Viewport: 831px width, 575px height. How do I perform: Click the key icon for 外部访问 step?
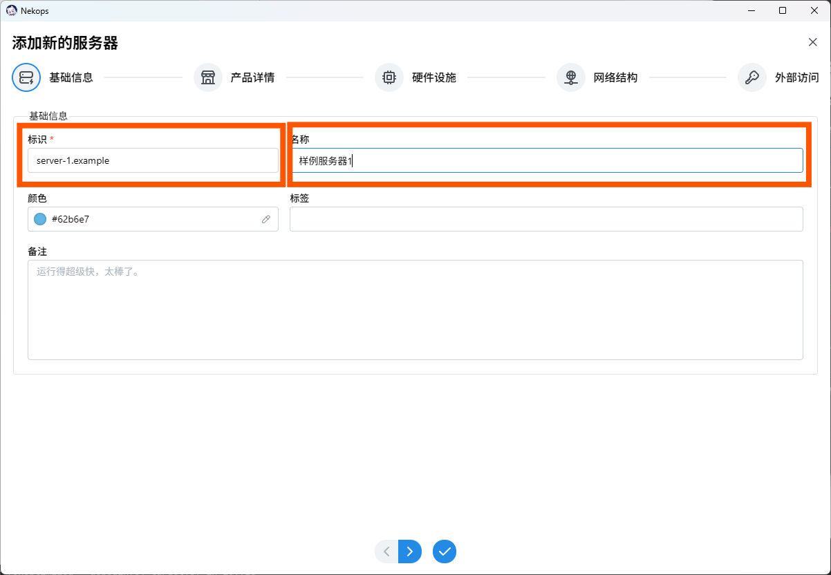coord(752,77)
